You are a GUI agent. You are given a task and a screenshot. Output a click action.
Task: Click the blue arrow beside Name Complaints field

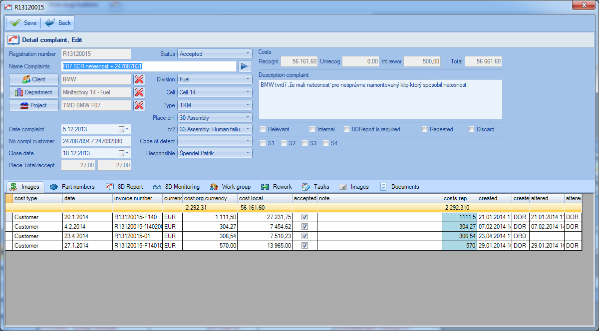pos(244,66)
